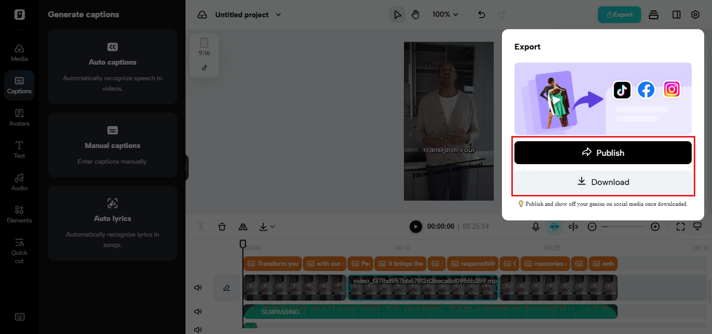Click the Publish button in the Export panel

[x=603, y=152]
